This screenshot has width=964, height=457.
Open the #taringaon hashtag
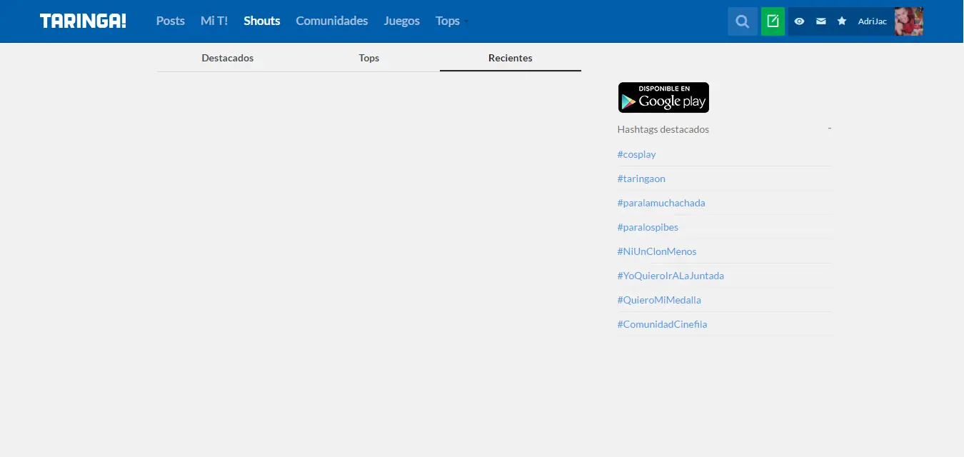641,179
